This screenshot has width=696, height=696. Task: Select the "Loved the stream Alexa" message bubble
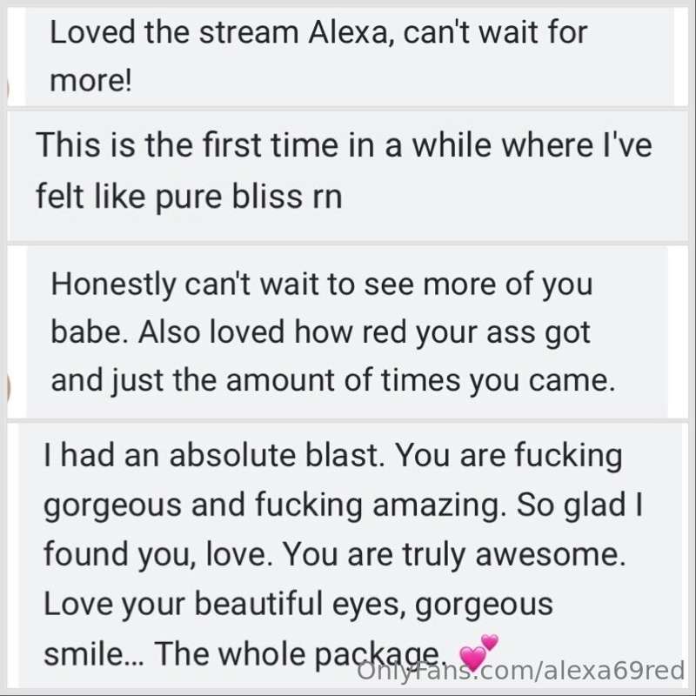pyautogui.click(x=350, y=57)
